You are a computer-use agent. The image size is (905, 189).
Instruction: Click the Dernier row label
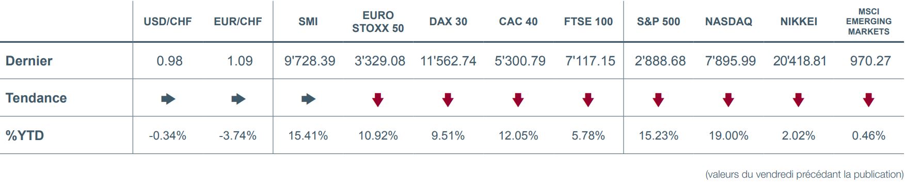click(29, 61)
